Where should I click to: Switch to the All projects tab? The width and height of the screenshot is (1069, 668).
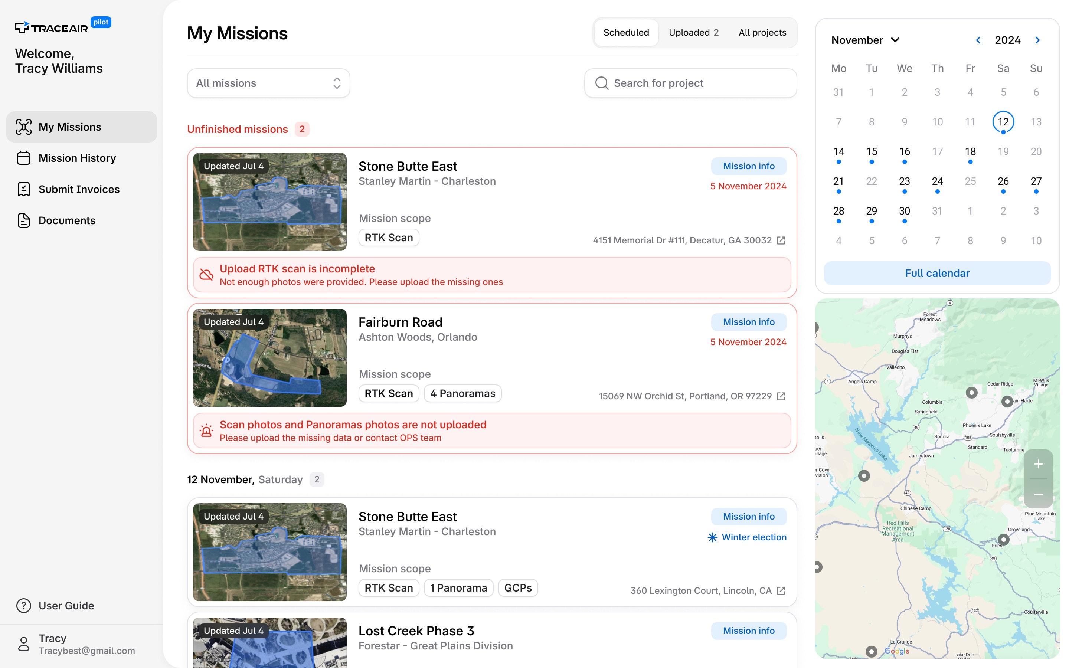coord(762,33)
